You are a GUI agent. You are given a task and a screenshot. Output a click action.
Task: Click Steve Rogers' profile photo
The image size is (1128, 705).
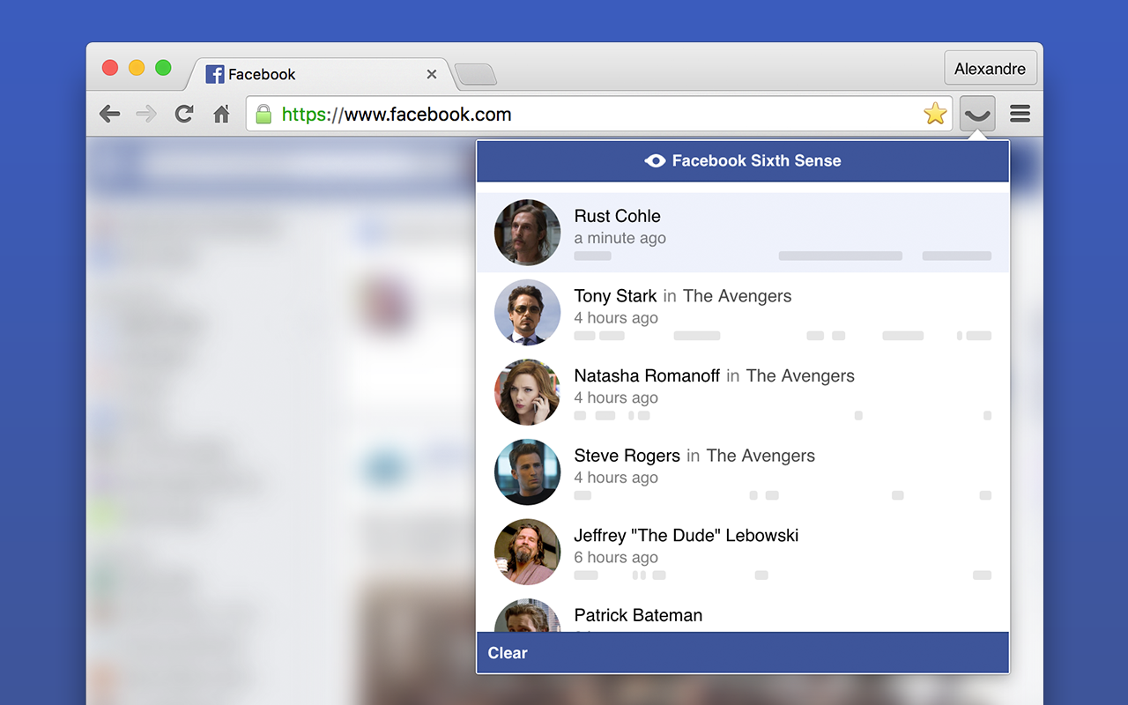527,472
